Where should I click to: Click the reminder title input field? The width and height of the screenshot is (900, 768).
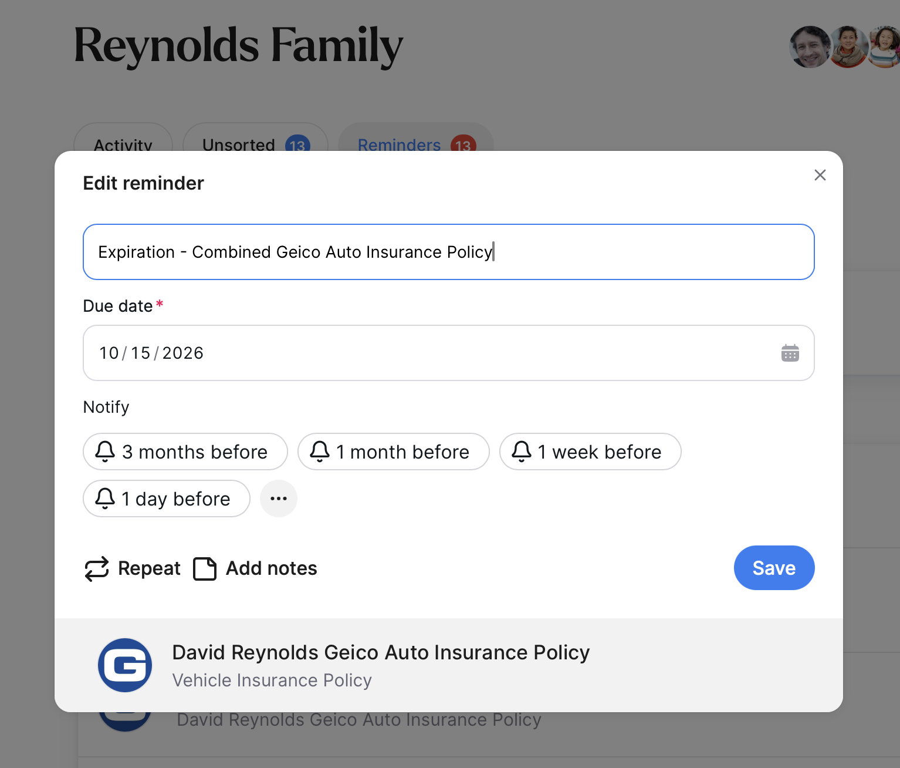pos(449,252)
